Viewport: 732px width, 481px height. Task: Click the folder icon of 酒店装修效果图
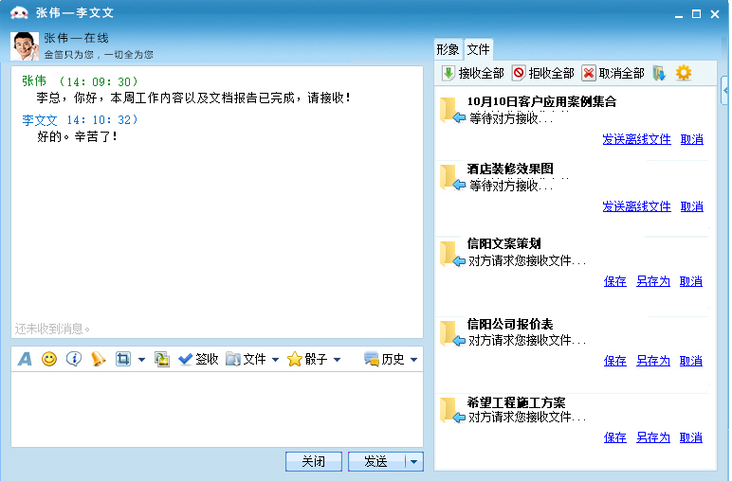452,177
